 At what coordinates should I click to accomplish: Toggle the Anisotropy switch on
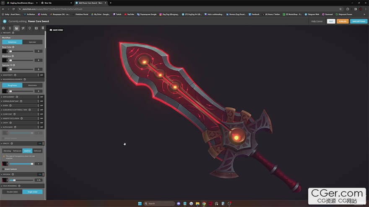click(x=41, y=75)
